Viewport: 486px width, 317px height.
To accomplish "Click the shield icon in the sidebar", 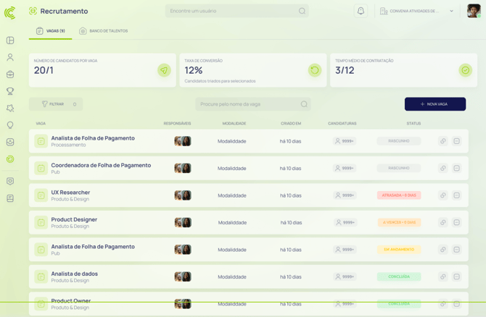I will point(10,181).
